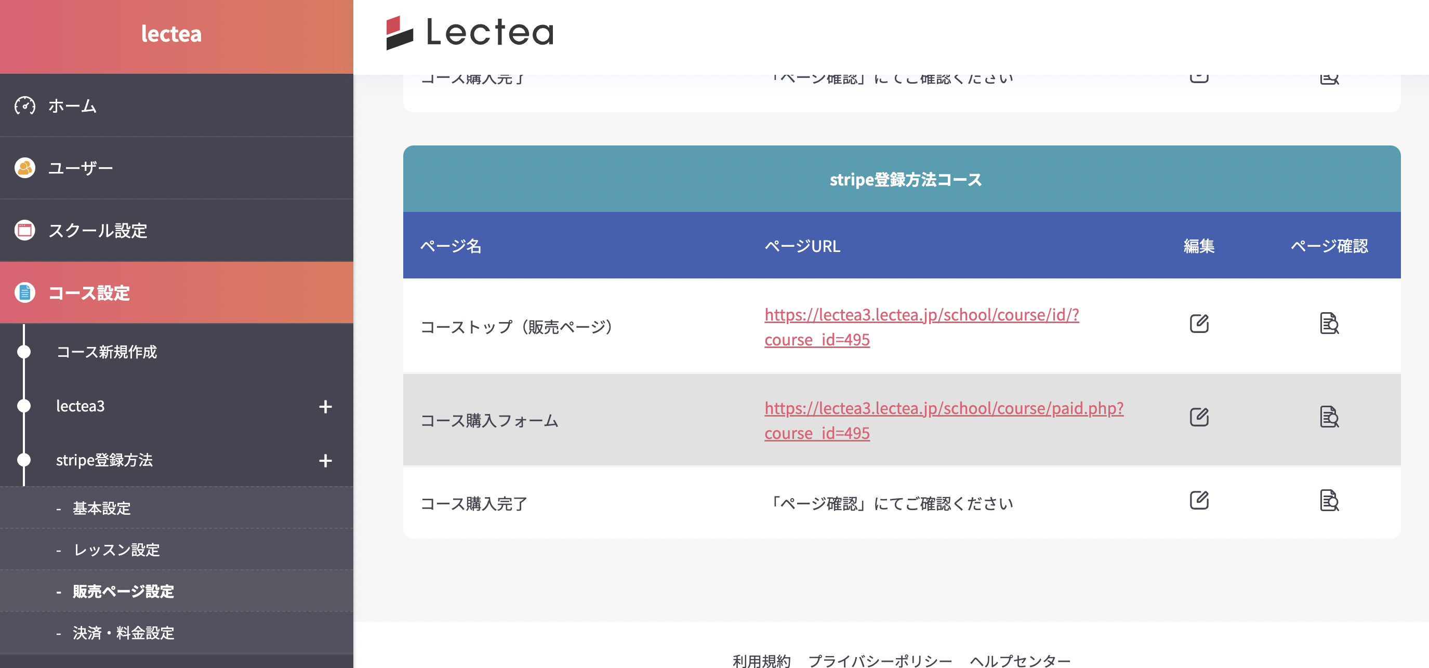
Task: Expand the lectea3 course with plus button
Action: 326,406
